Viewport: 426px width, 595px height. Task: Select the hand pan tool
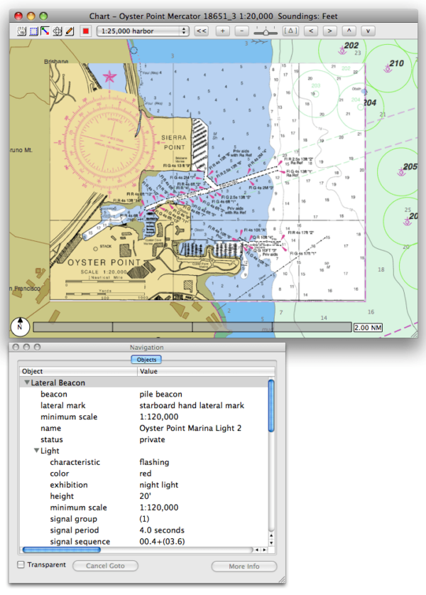coord(21,31)
